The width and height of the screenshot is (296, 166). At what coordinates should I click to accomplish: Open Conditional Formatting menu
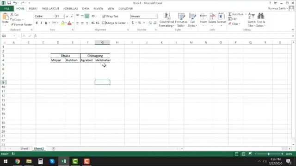[166, 20]
